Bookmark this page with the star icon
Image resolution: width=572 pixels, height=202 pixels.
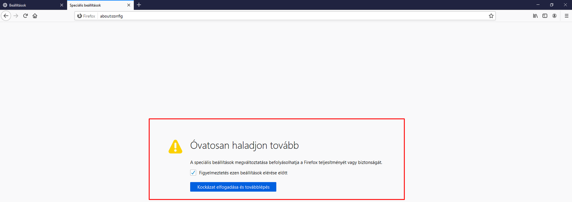pos(491,16)
